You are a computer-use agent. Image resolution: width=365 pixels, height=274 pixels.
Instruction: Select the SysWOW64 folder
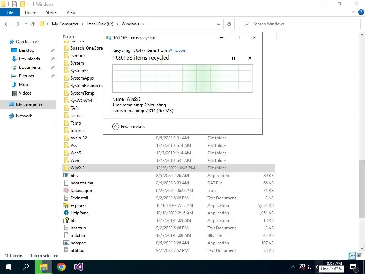[81, 100]
